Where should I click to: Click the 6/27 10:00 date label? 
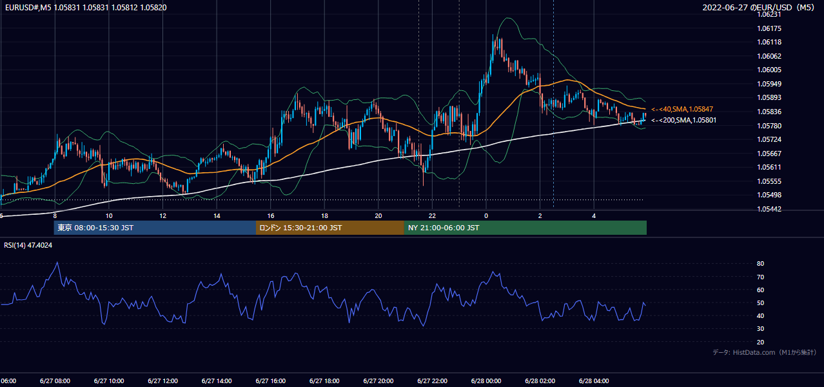(x=109, y=381)
